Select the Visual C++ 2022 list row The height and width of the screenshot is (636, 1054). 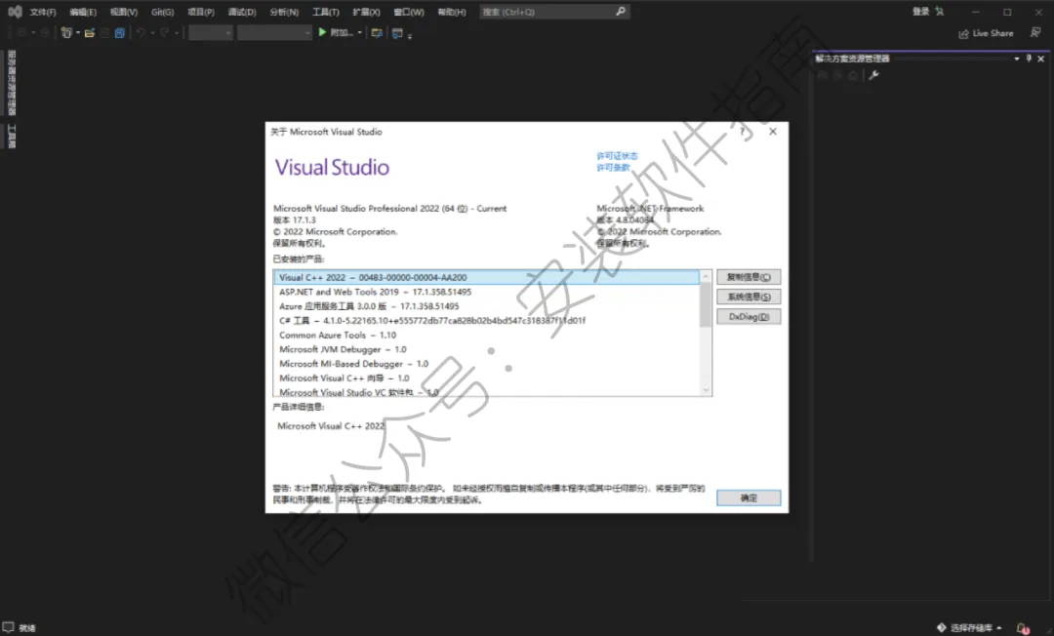(x=486, y=277)
